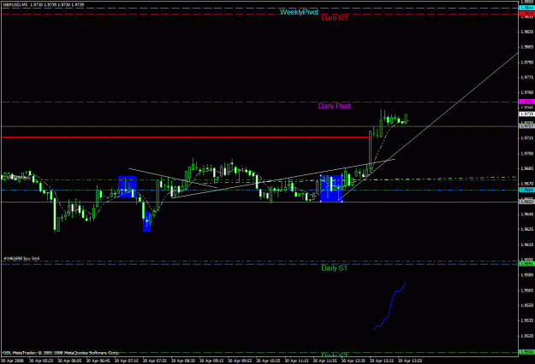Select the magenta Daily Pivot label
Image resolution: width=535 pixels, height=364 pixels.
(x=335, y=106)
